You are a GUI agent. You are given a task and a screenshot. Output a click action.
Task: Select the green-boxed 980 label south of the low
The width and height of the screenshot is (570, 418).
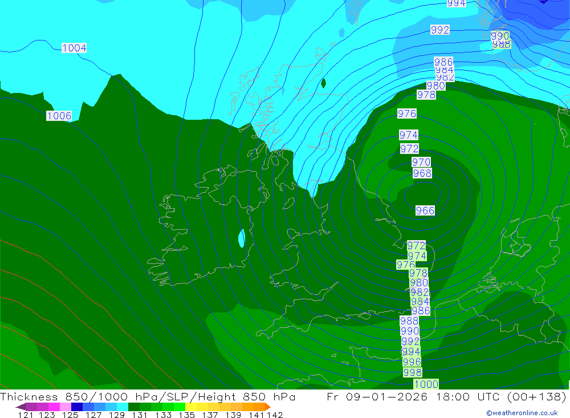pos(419,283)
